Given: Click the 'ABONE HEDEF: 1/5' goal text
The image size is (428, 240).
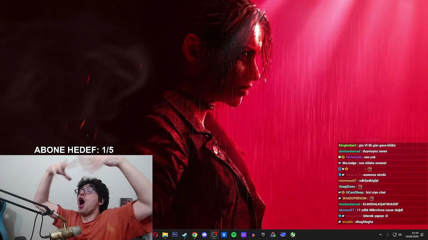Looking at the screenshot, I should pyautogui.click(x=74, y=150).
